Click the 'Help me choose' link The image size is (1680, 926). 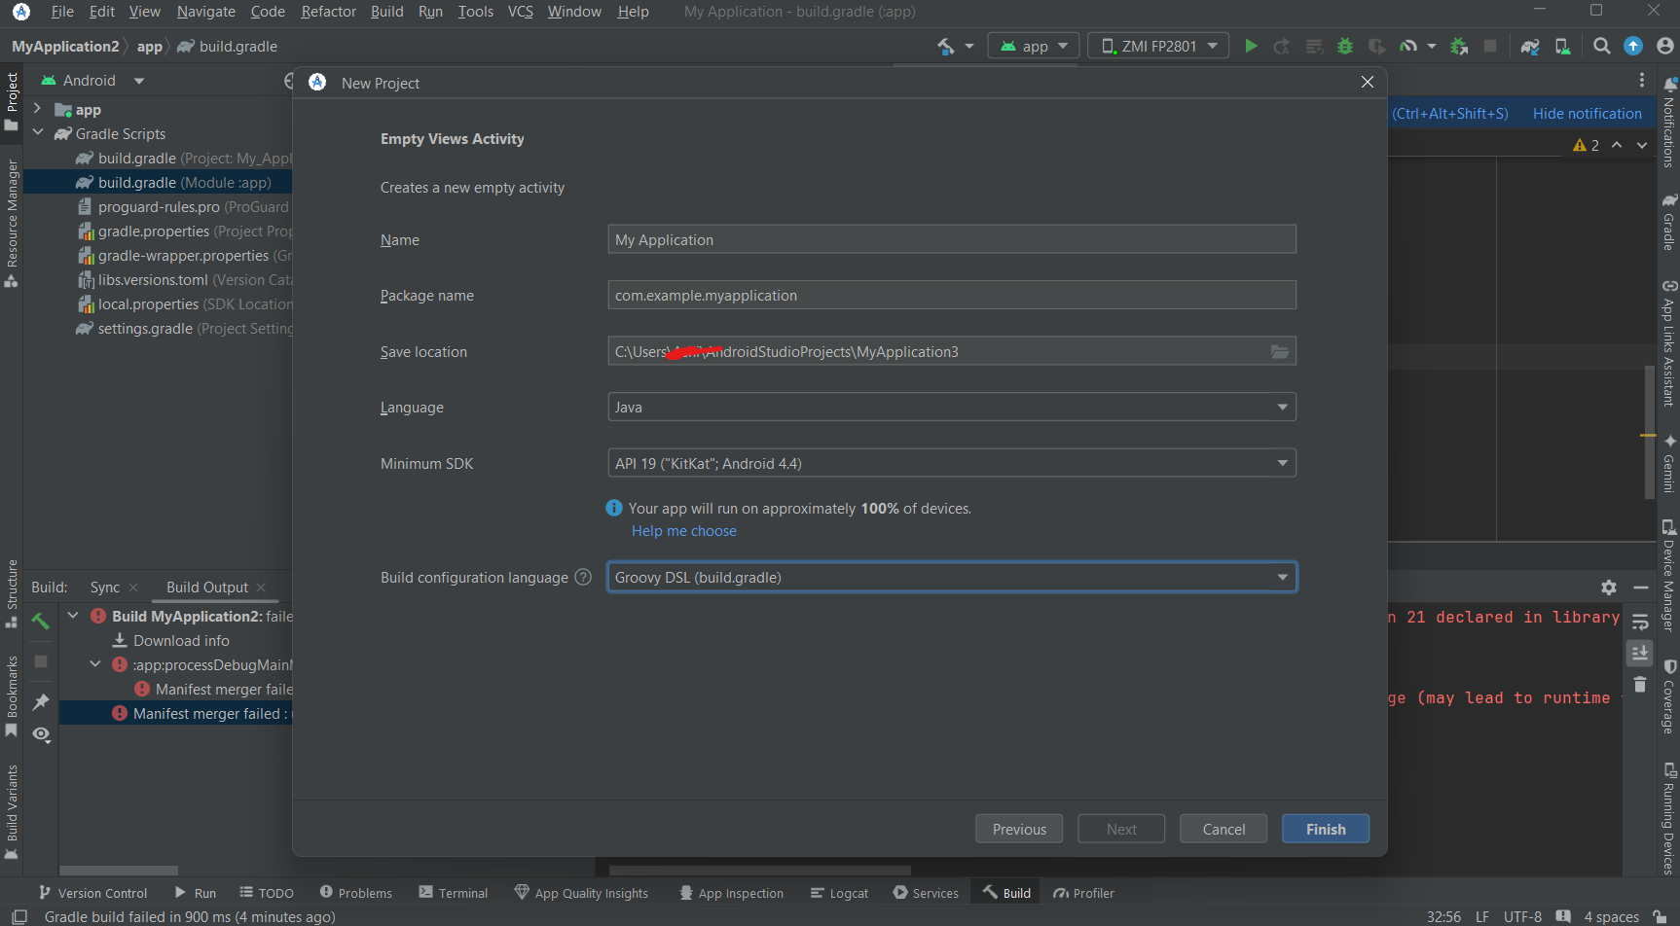[x=683, y=531]
